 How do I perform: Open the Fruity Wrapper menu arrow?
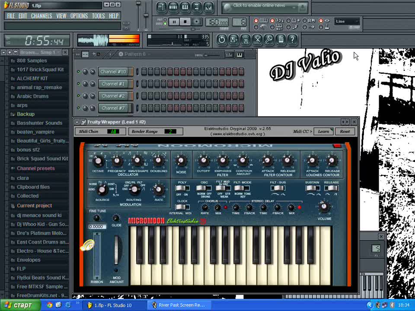[77, 122]
